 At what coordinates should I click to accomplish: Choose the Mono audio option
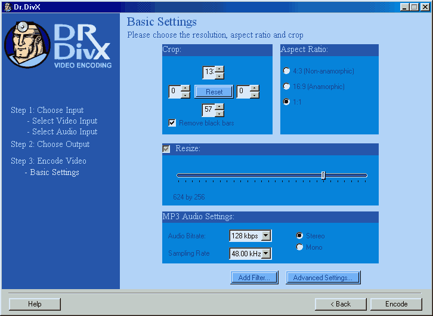pyautogui.click(x=300, y=247)
